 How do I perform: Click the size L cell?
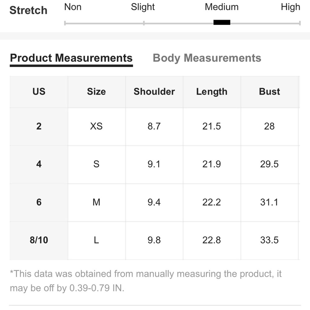(x=96, y=241)
